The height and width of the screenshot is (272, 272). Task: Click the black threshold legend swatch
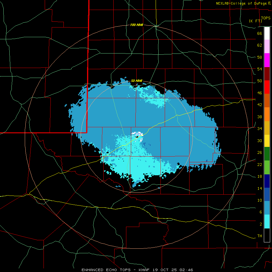point(267,235)
